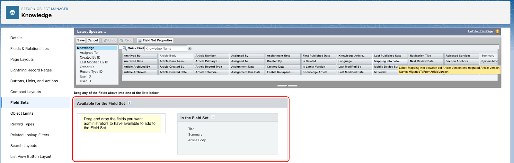Screen dimensions: 514x163
Task: Redo the last field set change
Action: click(126, 40)
